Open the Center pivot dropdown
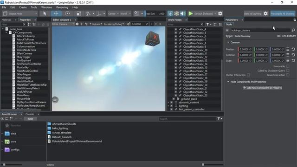Viewport: 297px width, 167px height. (113, 13)
